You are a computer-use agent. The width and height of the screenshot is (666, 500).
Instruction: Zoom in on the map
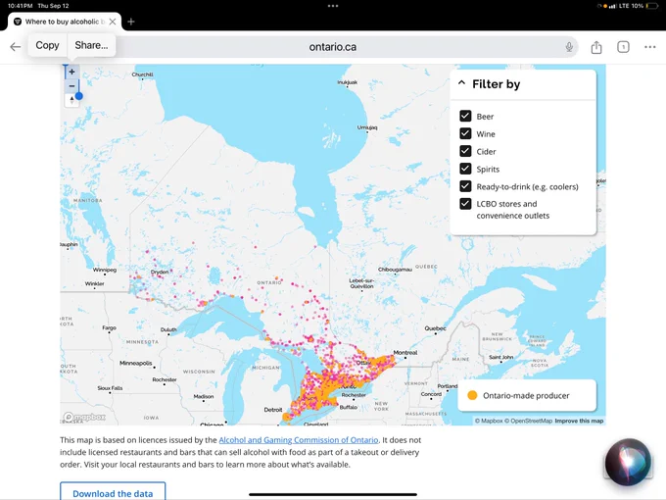(71, 72)
